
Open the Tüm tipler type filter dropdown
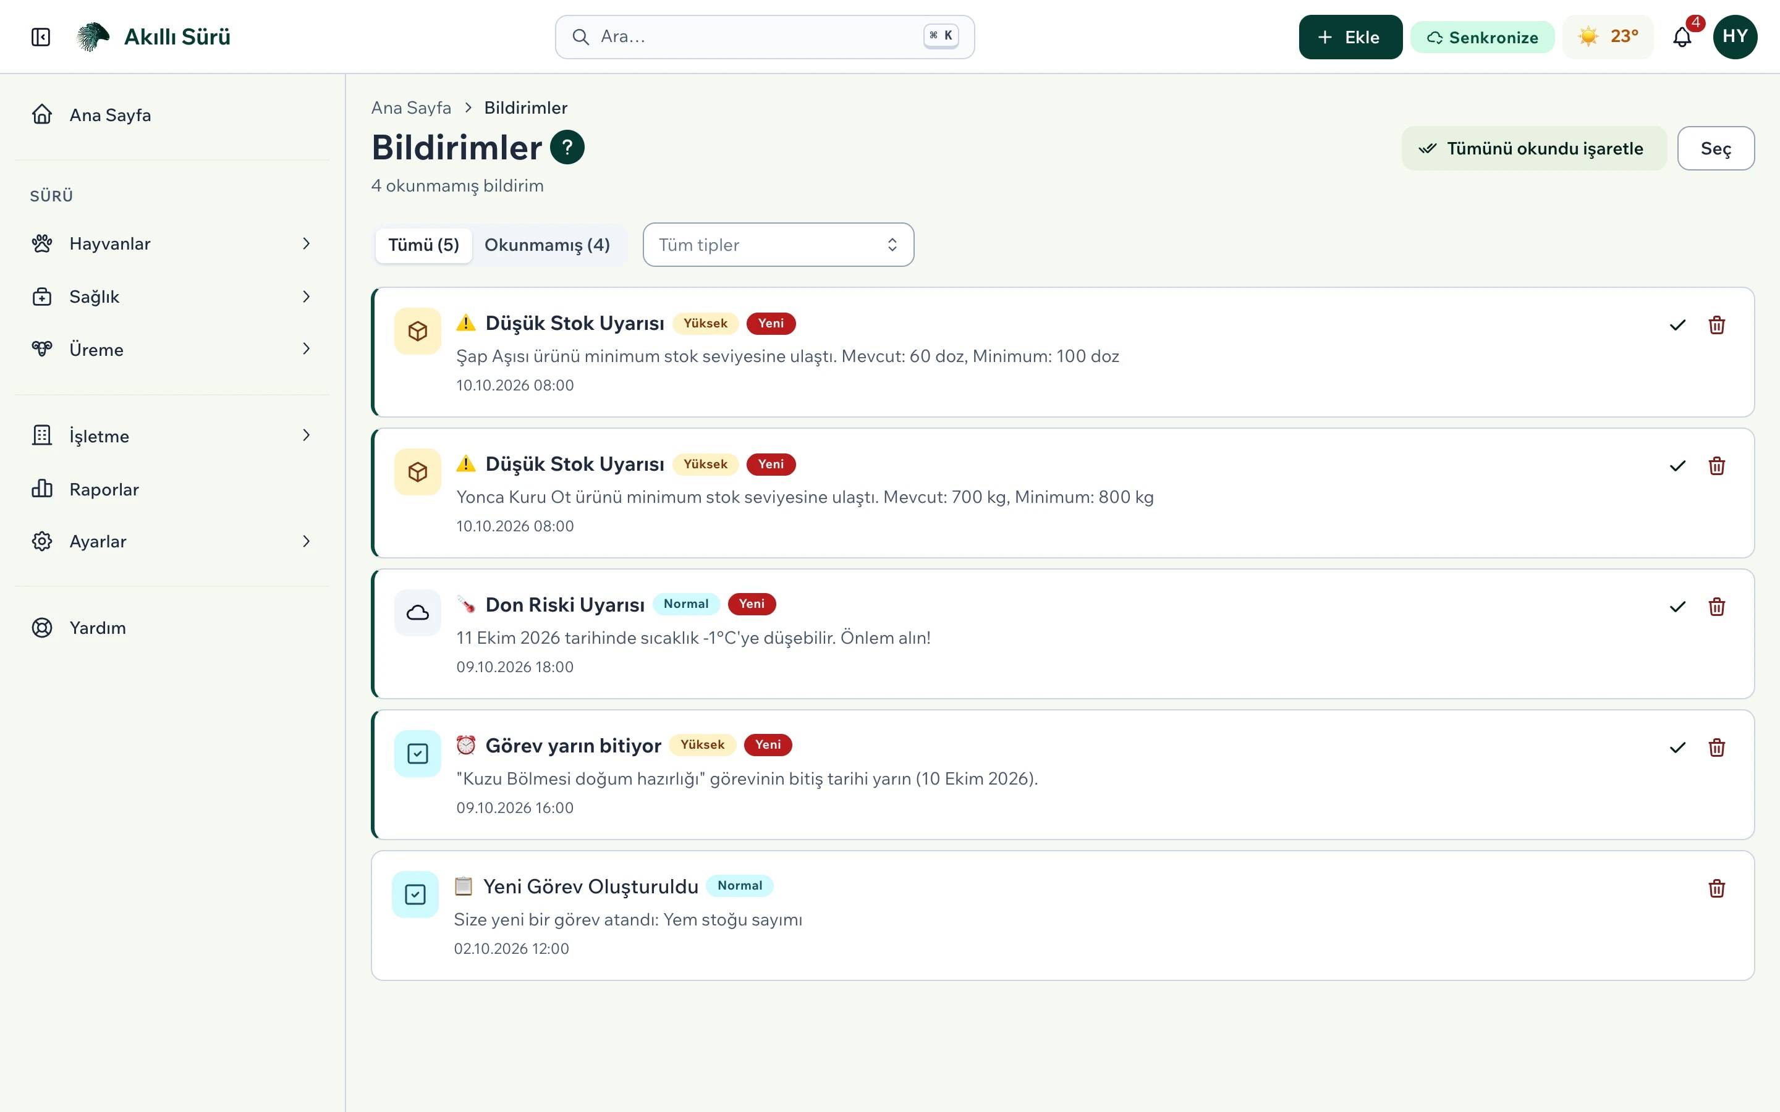(x=778, y=245)
